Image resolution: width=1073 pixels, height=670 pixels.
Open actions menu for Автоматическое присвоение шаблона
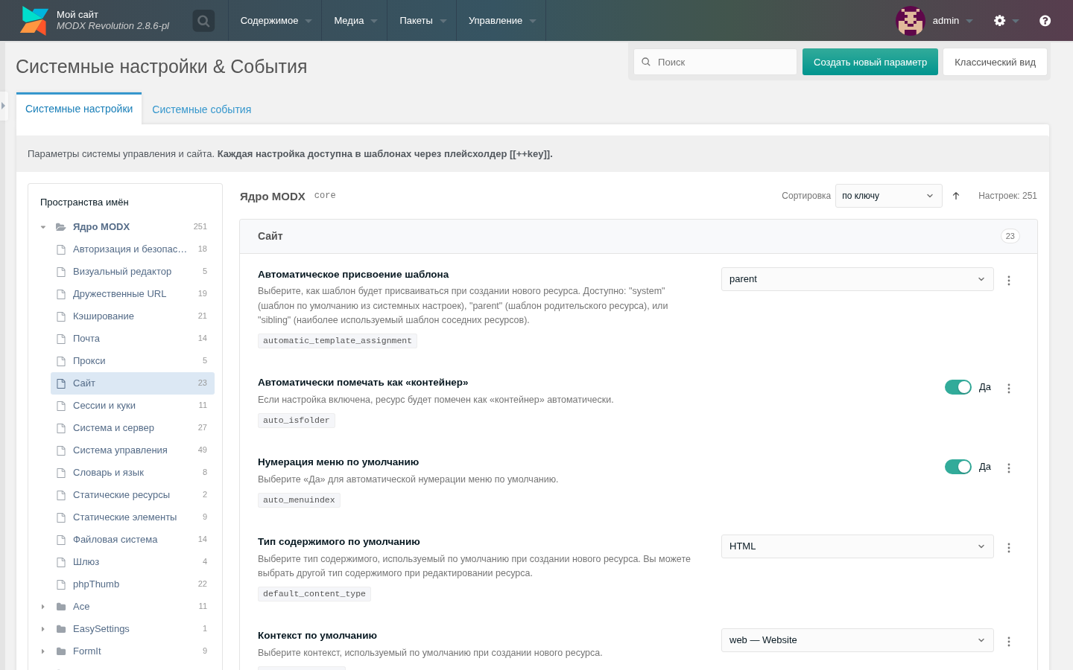pos(1009,281)
